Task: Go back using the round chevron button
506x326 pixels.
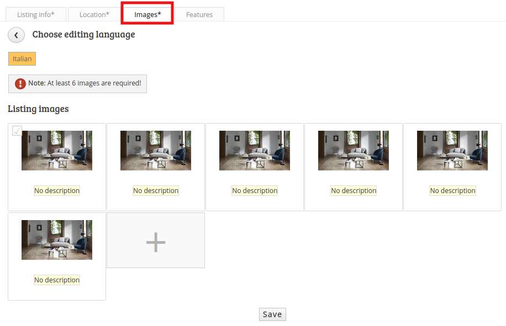Action: tap(16, 35)
